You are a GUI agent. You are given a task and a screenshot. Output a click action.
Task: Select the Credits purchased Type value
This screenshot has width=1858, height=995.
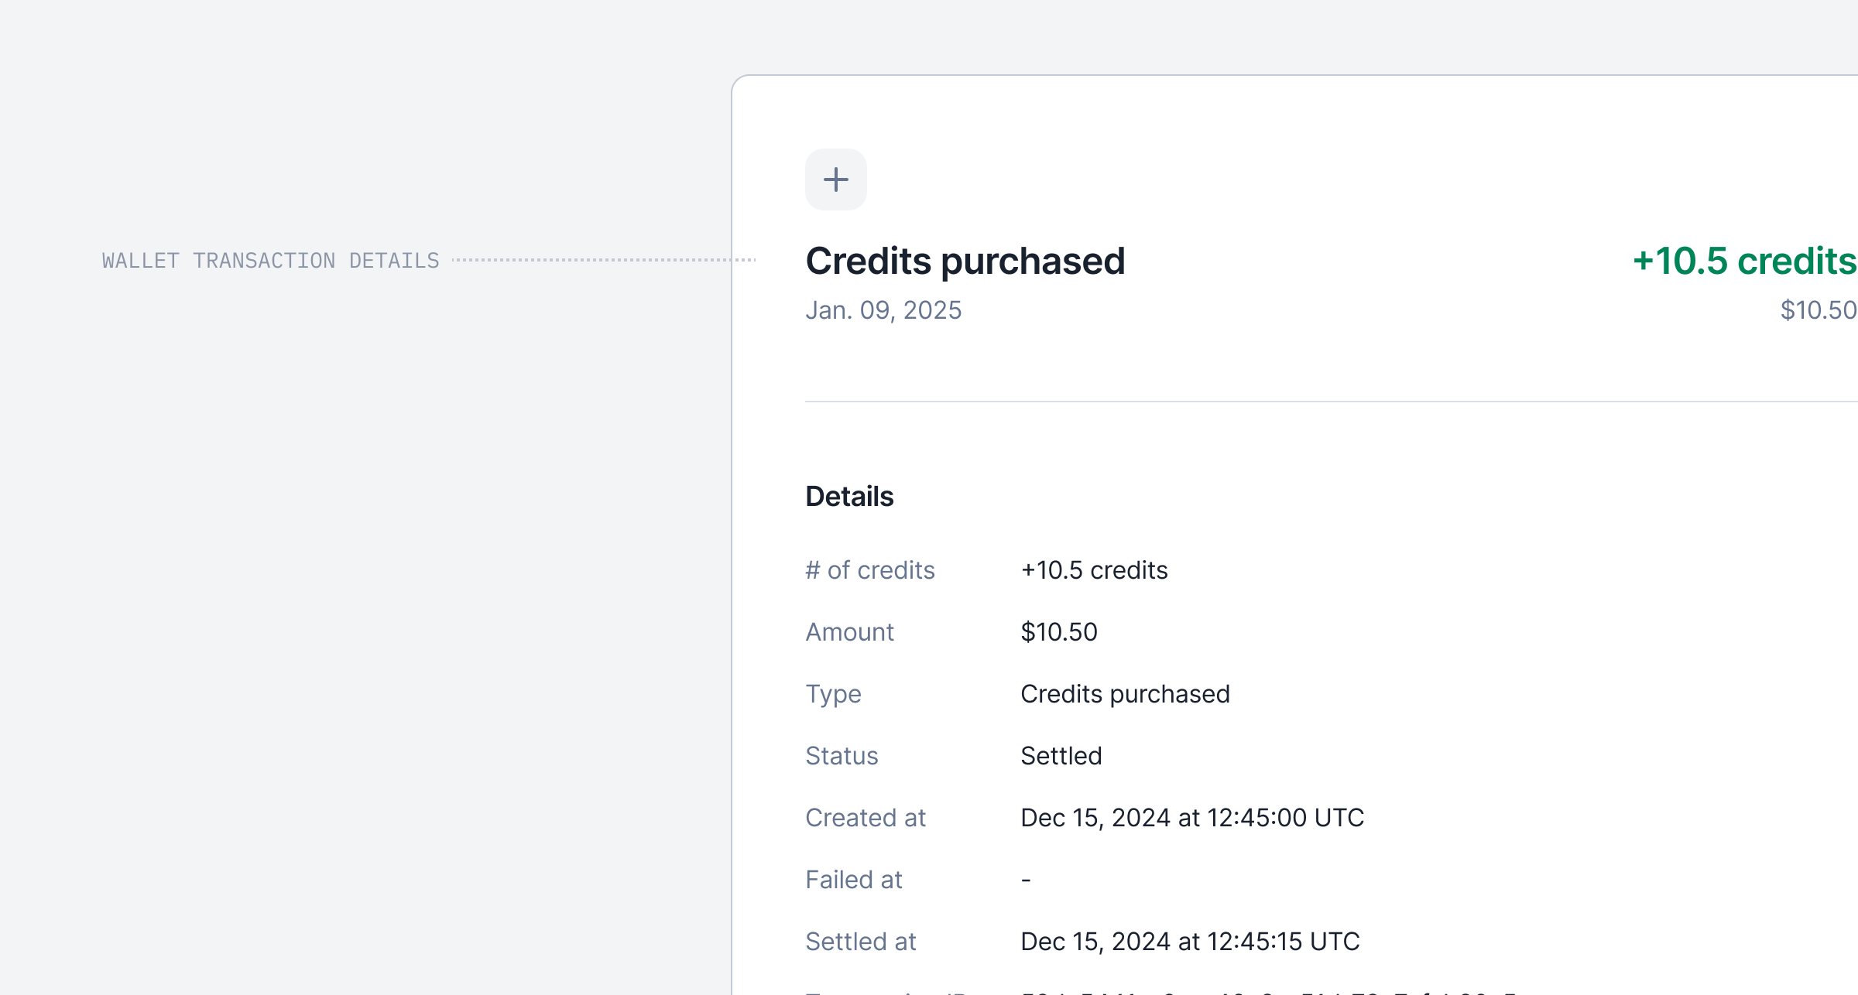click(x=1125, y=694)
